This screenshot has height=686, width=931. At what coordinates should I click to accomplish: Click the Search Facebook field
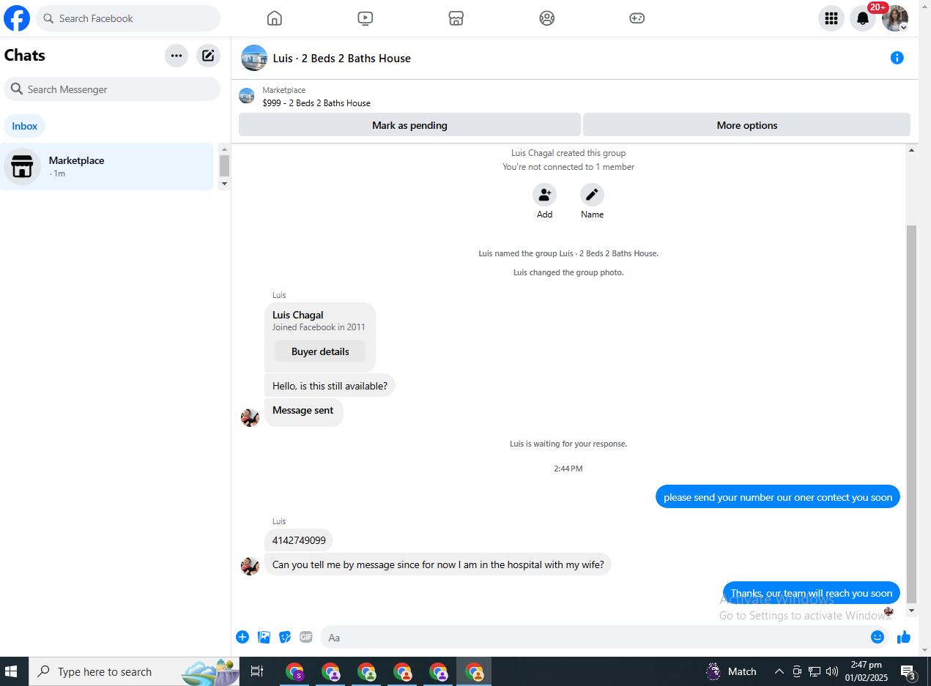pos(128,18)
